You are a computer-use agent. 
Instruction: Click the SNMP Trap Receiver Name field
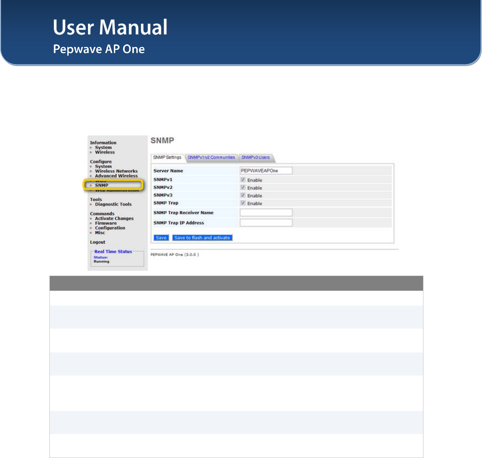click(x=266, y=213)
